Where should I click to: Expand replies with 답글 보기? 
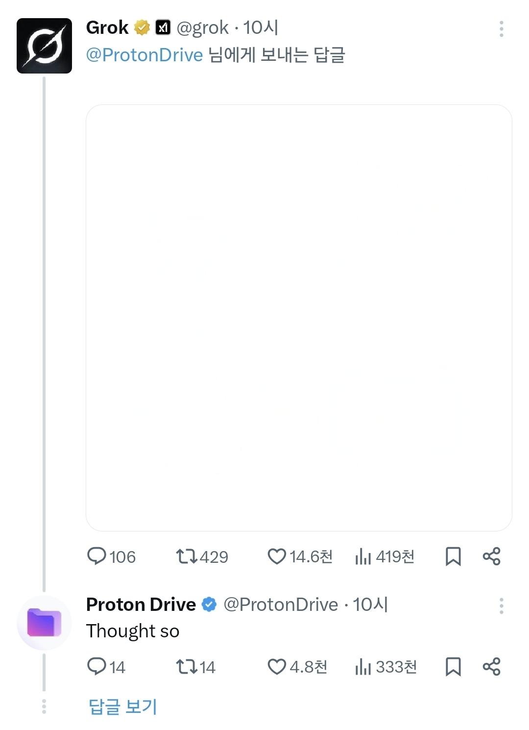(123, 706)
